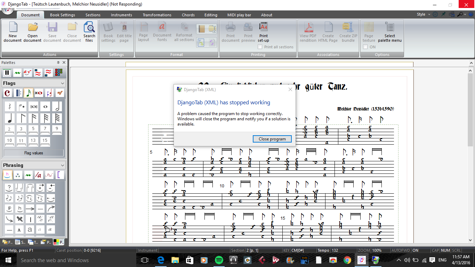475x267 pixels.
Task: Pick the whole note flag symbol
Action: pyautogui.click(x=45, y=106)
